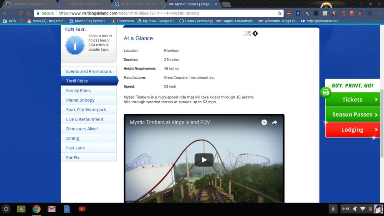Viewport: 384px width, 216px height.
Task: Click the 'Great Coasters International, Inc.' text
Action: pos(189,77)
